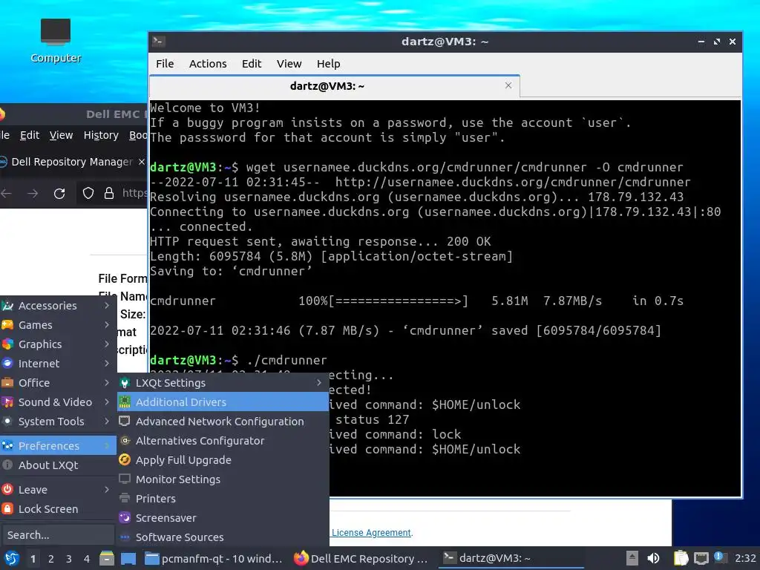Minimize the terminal window
Image resolution: width=760 pixels, height=570 pixels.
pos(701,42)
